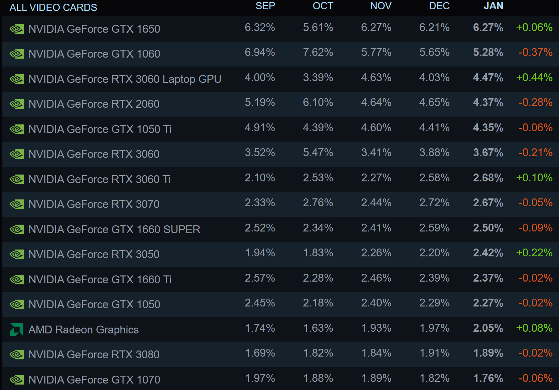The height and width of the screenshot is (390, 559).
Task: Click the AMD logo beside Radeon Graphics
Action: [16, 330]
